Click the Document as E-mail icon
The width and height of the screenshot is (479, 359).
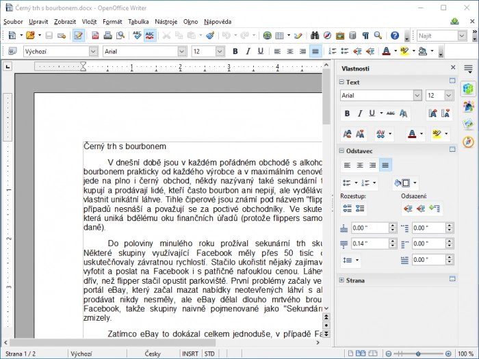[62, 36]
